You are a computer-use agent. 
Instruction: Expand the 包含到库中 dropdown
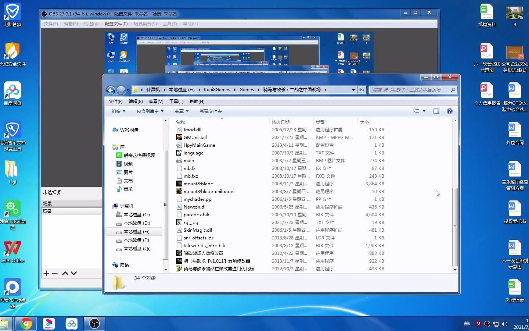150,111
